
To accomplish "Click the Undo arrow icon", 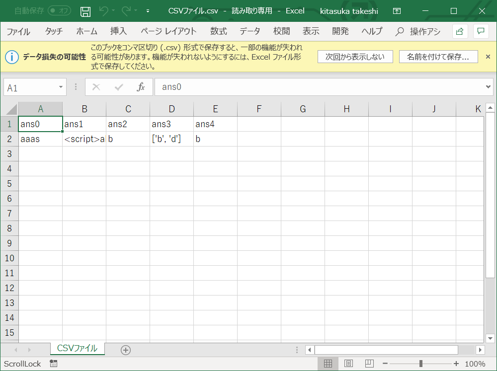I will click(104, 11).
